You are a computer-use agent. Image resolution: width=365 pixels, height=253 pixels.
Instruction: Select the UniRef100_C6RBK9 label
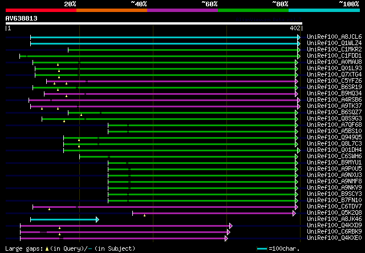click(x=334, y=232)
